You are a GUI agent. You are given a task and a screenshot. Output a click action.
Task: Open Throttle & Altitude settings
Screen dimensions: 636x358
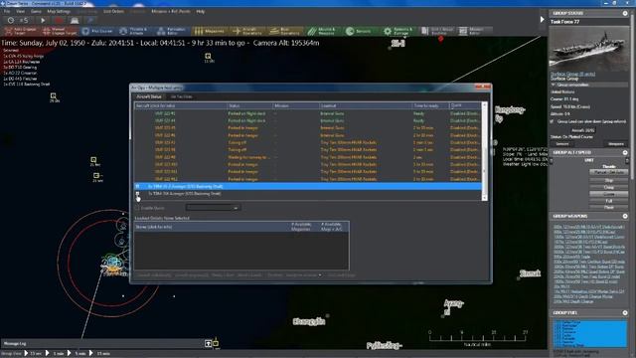(x=134, y=31)
